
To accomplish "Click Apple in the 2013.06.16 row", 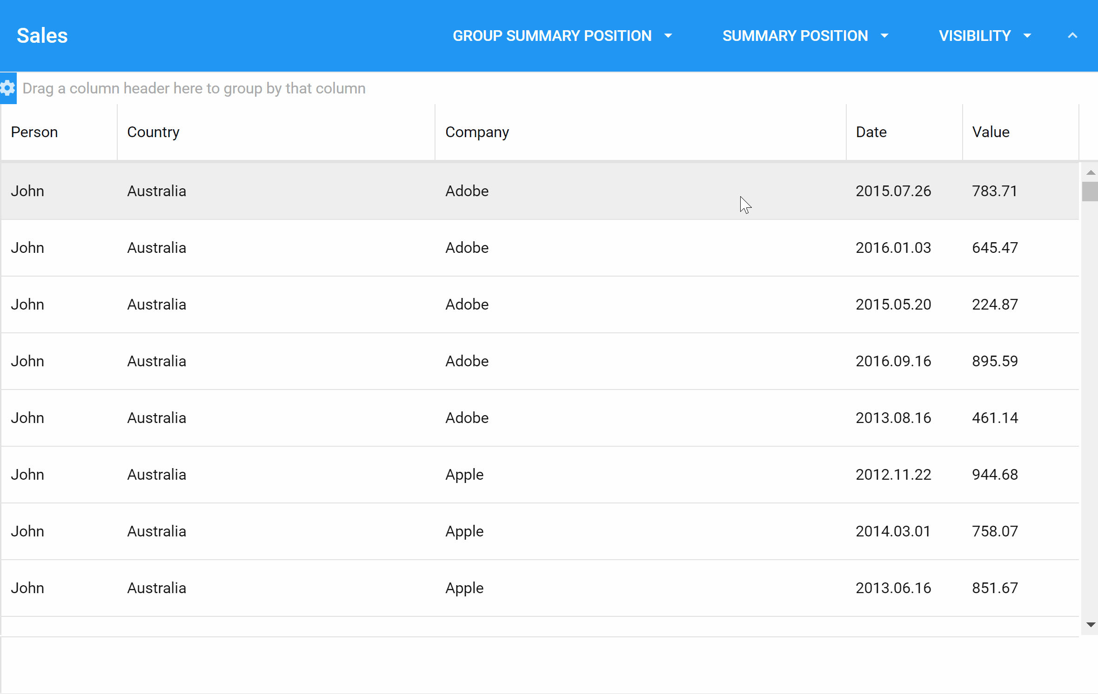I will click(464, 588).
